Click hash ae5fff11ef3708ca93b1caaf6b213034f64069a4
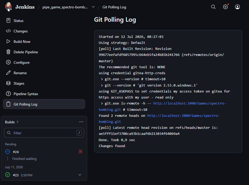This screenshot has height=185, width=249. click(x=139, y=134)
